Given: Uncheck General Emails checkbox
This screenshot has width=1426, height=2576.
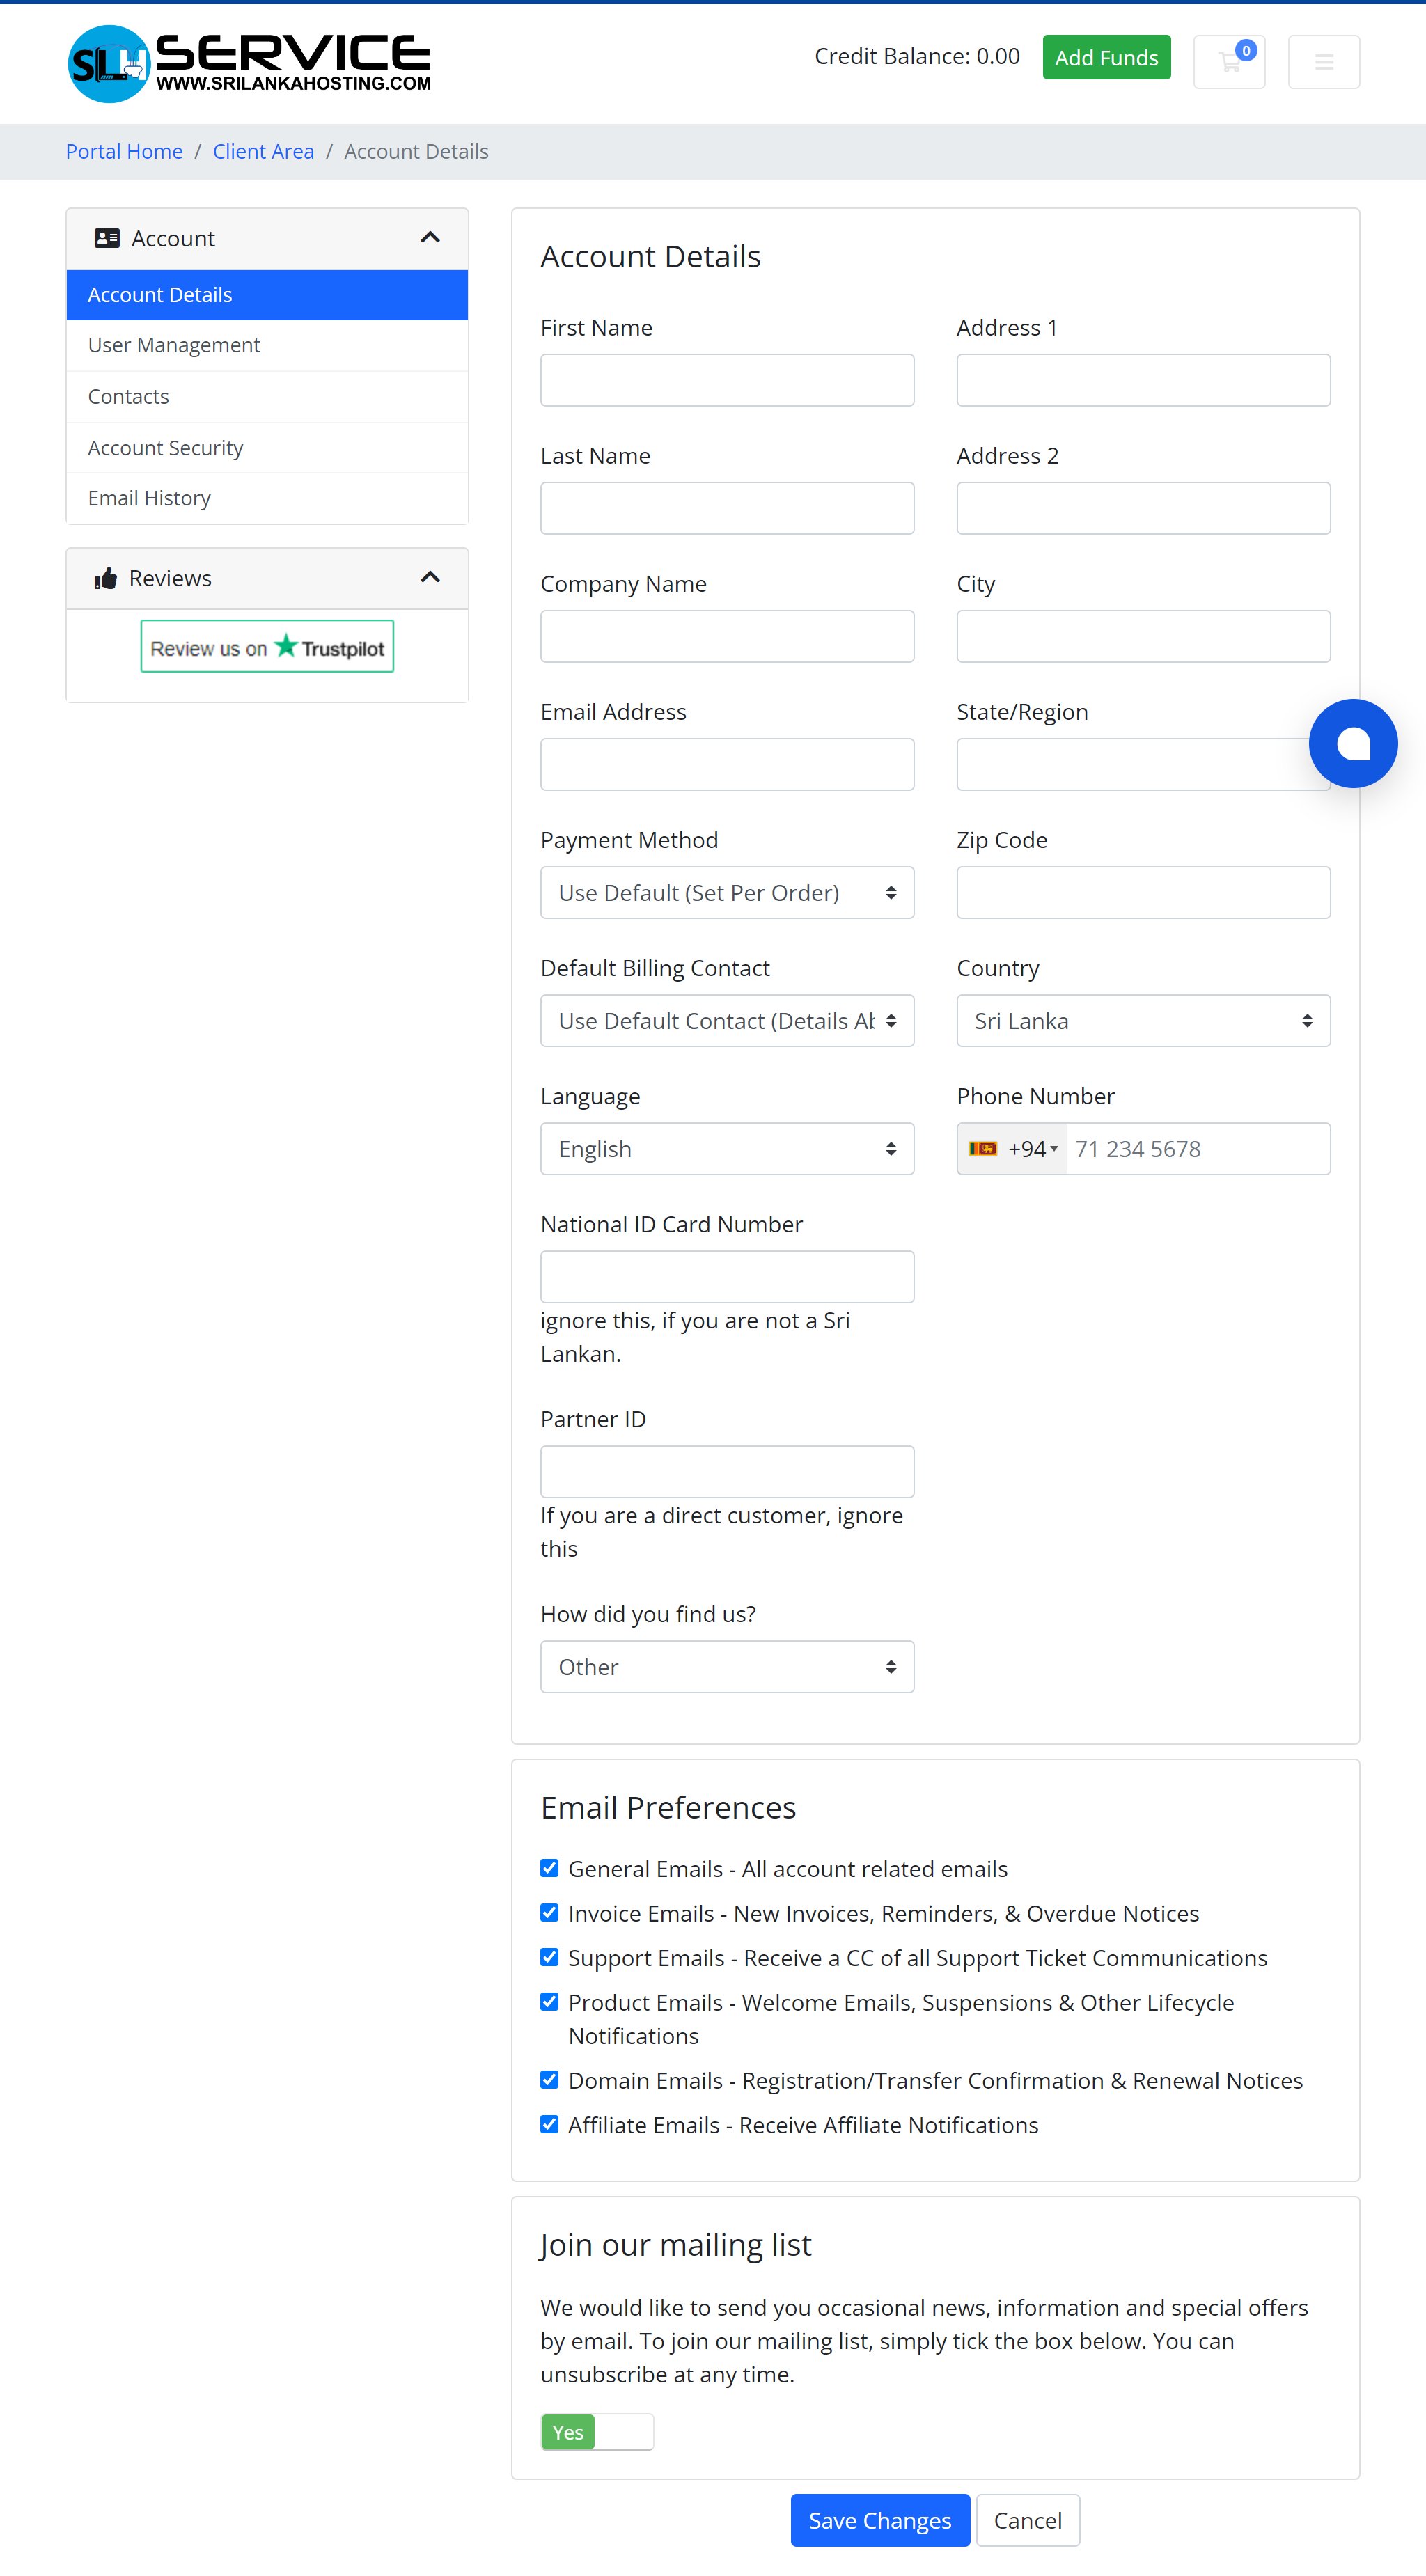Looking at the screenshot, I should tap(549, 1868).
